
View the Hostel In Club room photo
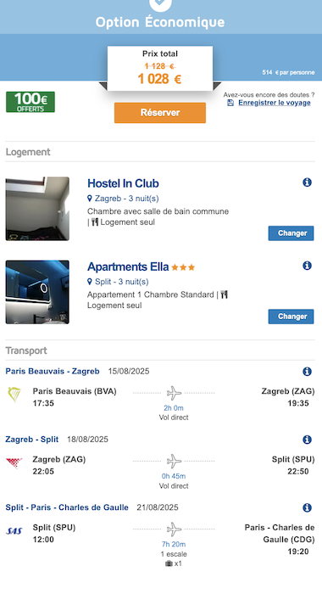tap(37, 209)
